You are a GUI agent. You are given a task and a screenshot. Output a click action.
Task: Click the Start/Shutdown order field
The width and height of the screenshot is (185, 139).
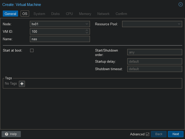[x=155, y=52]
